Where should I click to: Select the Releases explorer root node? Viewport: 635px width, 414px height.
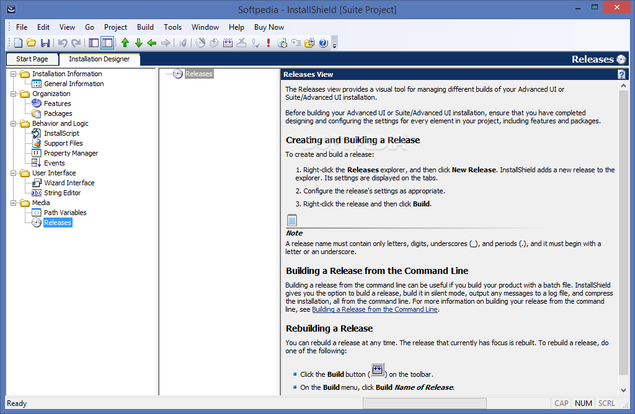click(x=198, y=74)
